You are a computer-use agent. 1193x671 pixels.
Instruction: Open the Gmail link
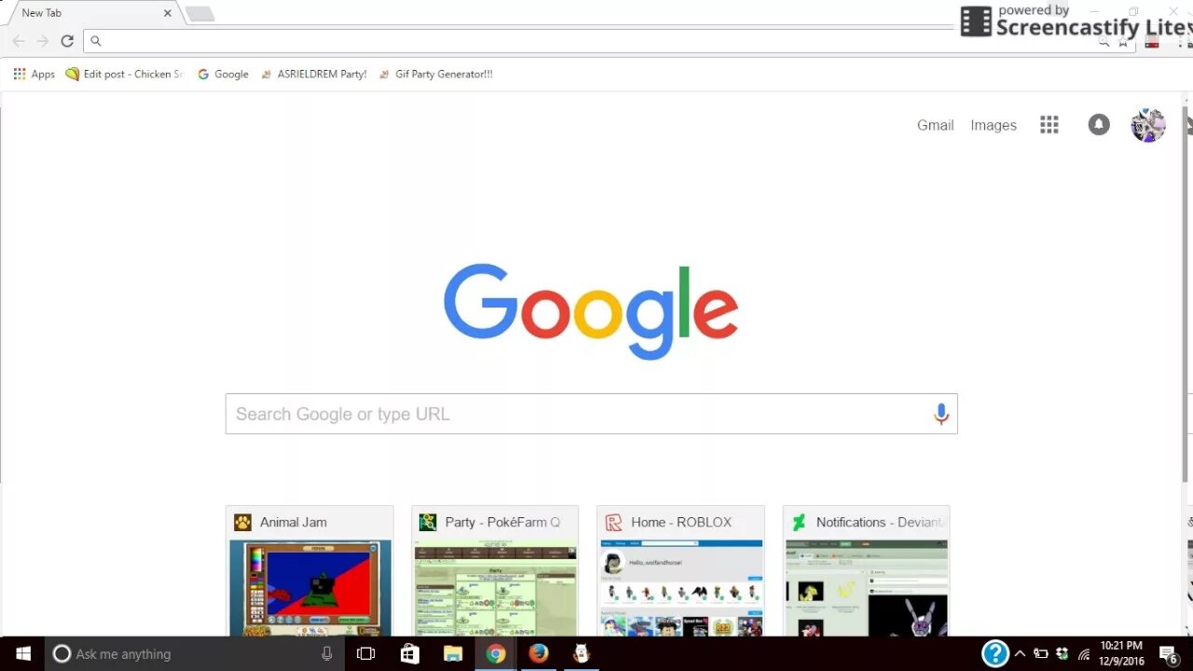(935, 125)
